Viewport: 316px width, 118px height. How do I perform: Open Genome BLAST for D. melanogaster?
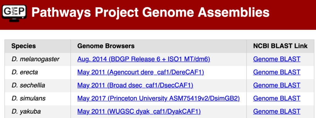pyautogui.click(x=277, y=59)
